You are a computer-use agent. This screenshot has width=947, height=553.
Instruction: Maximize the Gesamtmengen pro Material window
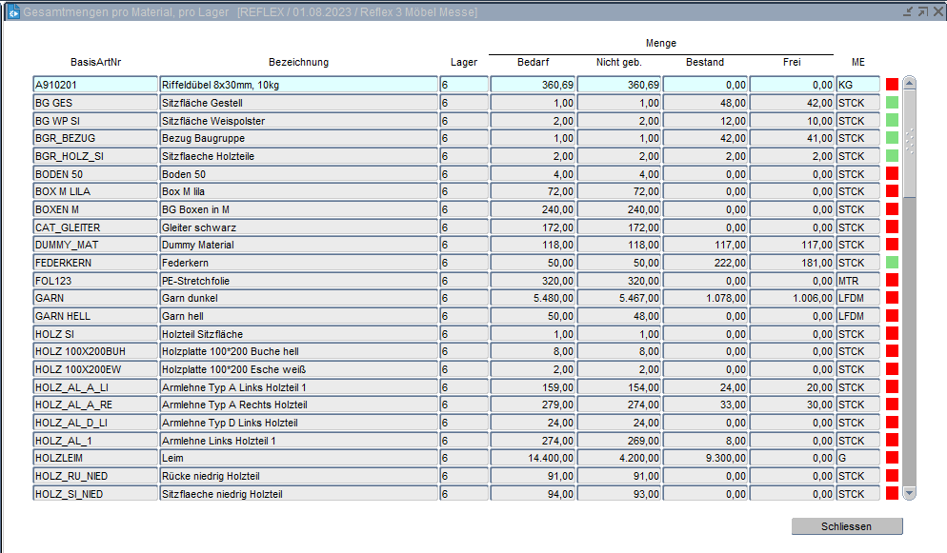point(922,11)
